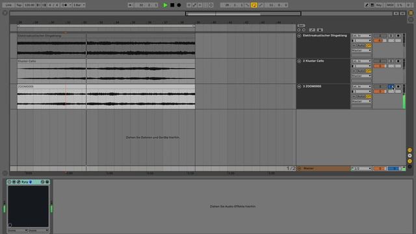416x234 pixels.
Task: Click the W optimize width button
Action: (402, 13)
